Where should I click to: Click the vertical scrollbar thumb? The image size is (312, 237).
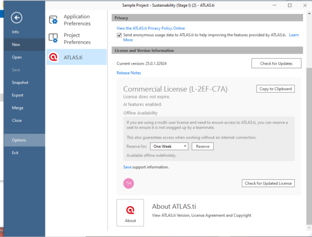click(309, 146)
